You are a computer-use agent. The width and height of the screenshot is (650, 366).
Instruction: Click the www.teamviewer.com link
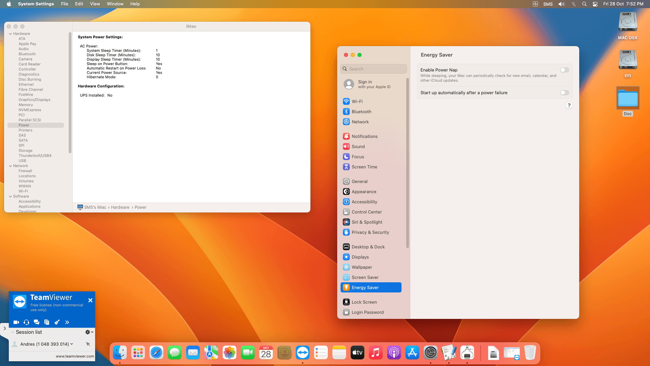point(75,356)
